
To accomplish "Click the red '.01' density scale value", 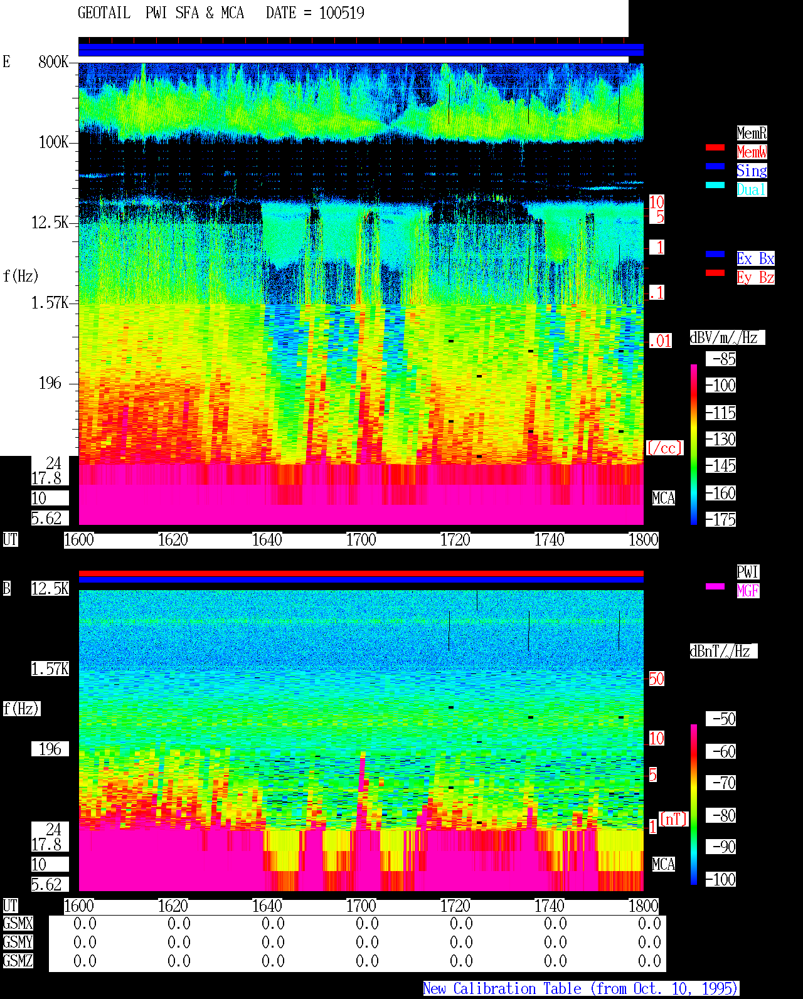I will point(660,341).
